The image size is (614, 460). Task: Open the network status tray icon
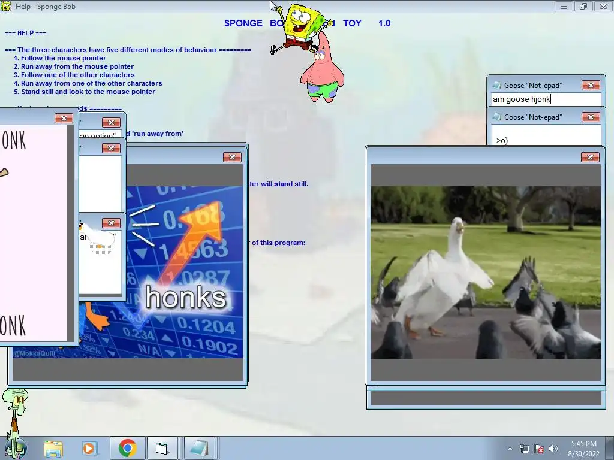tap(524, 449)
